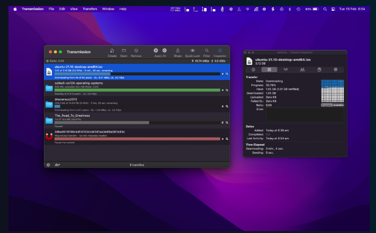Viewport: 376px width, 233px height.
Task: Open Quick Look eye icon
Action: click(192, 50)
